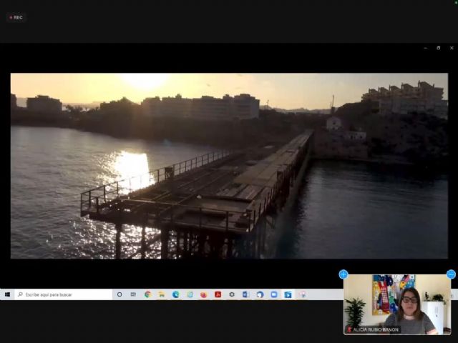Open Task View on the taskbar
This screenshot has height=343, width=458.
(x=133, y=294)
